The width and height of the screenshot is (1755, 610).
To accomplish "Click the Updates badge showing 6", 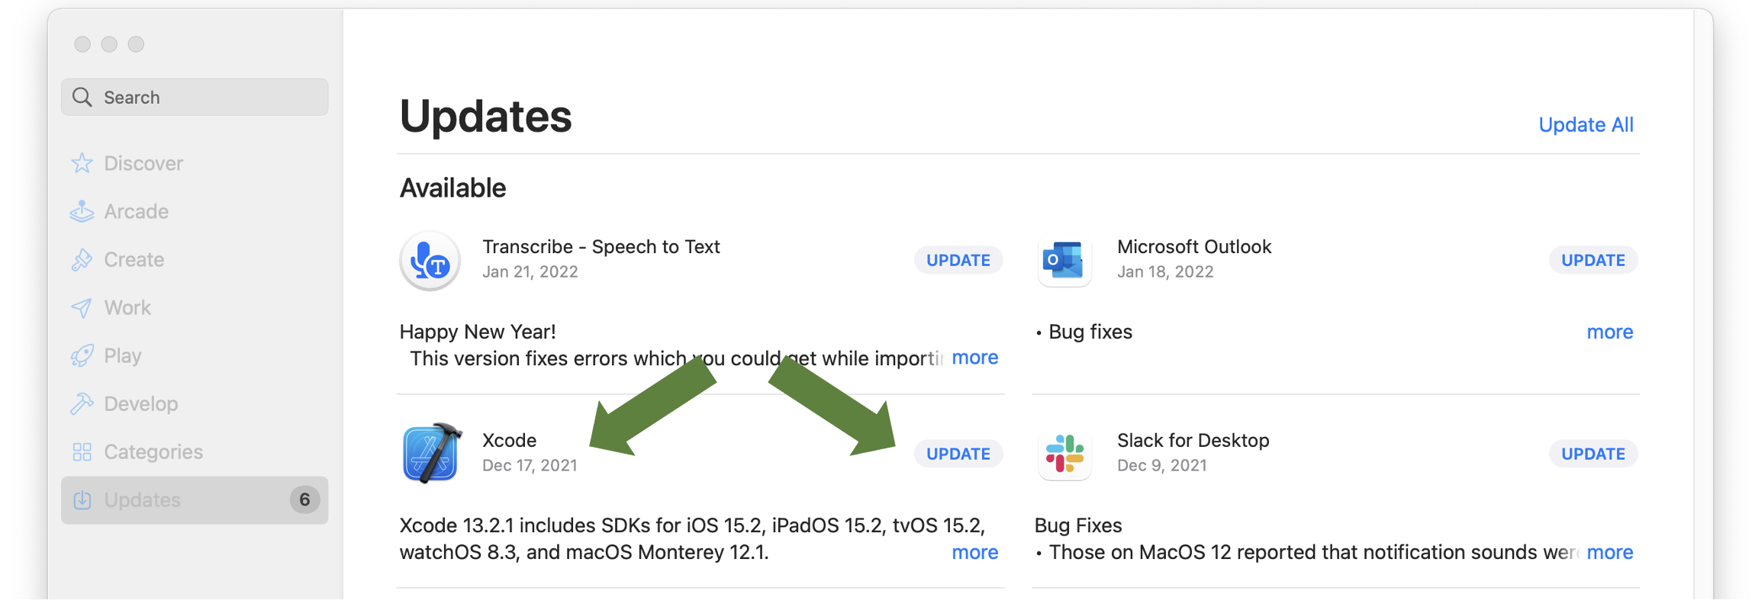I will [304, 499].
